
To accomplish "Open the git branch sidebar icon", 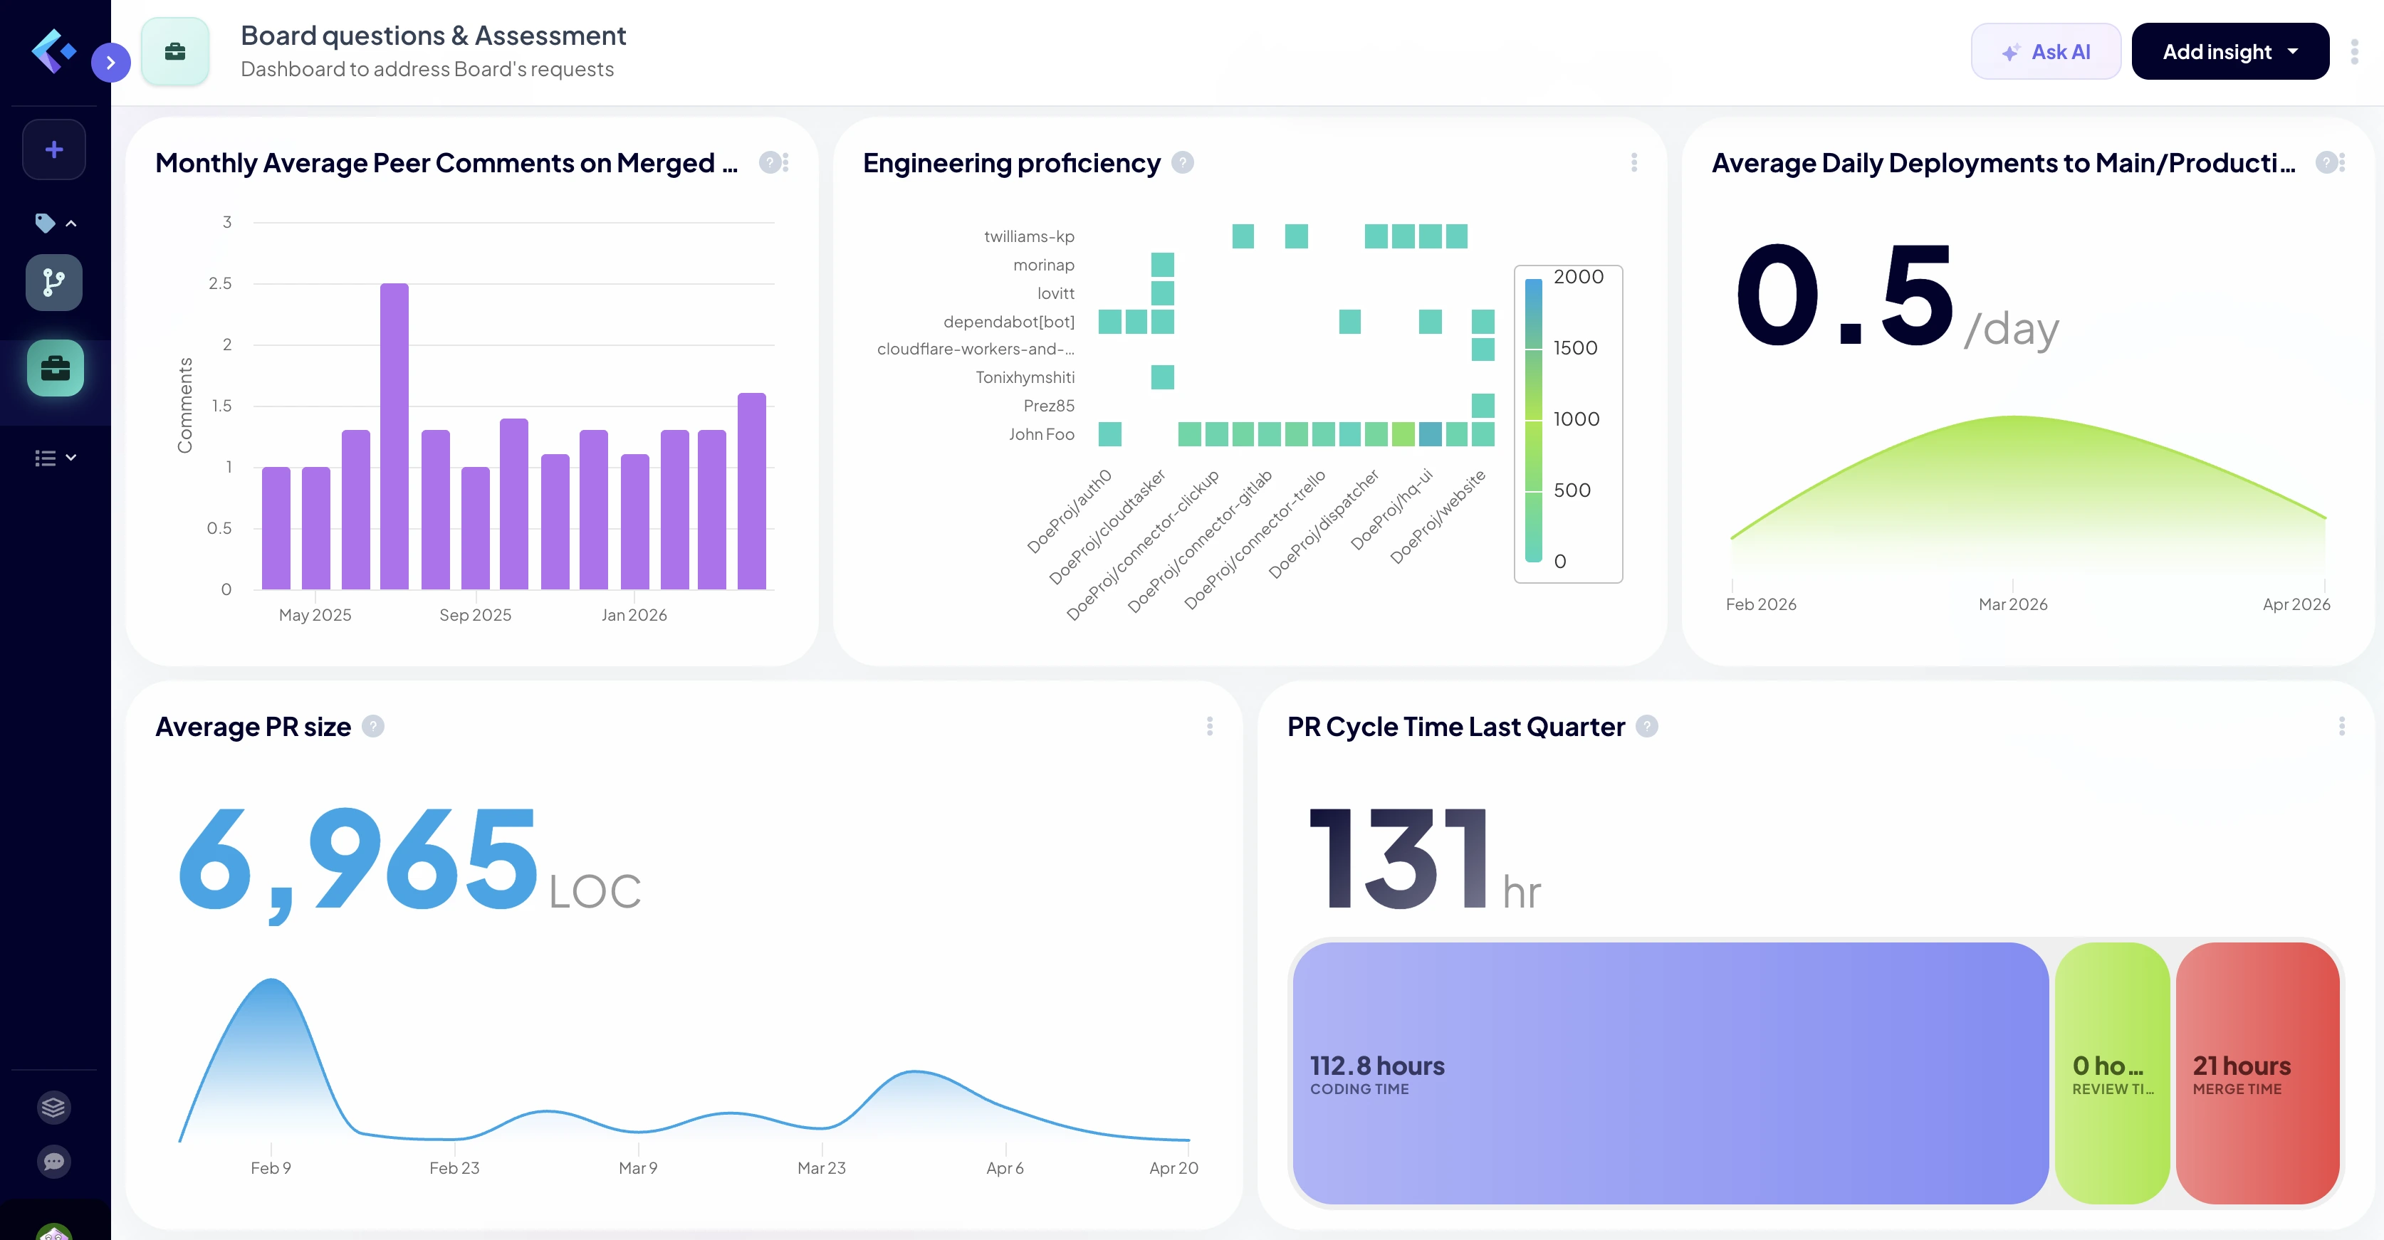I will coord(53,282).
